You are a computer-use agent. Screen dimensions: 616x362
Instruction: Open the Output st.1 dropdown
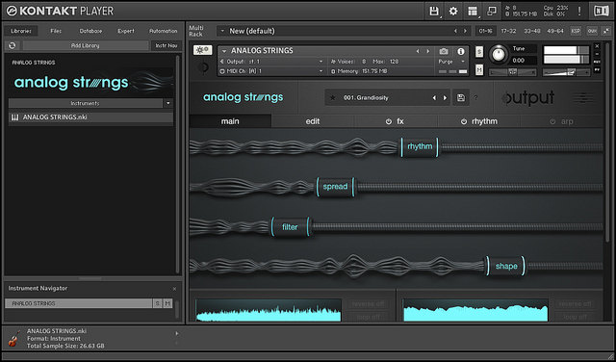click(271, 62)
